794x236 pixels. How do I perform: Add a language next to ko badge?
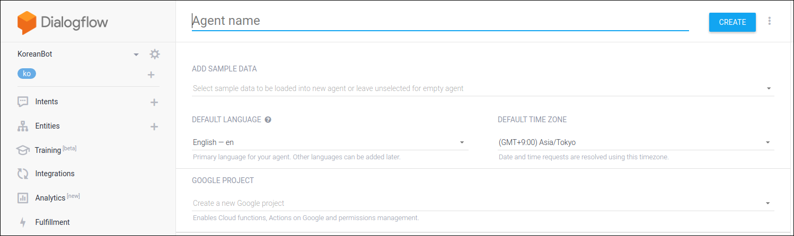(151, 75)
